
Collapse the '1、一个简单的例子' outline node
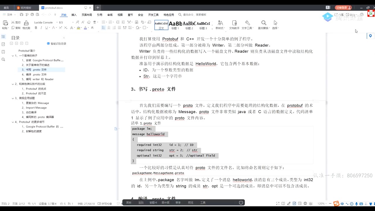13,56
